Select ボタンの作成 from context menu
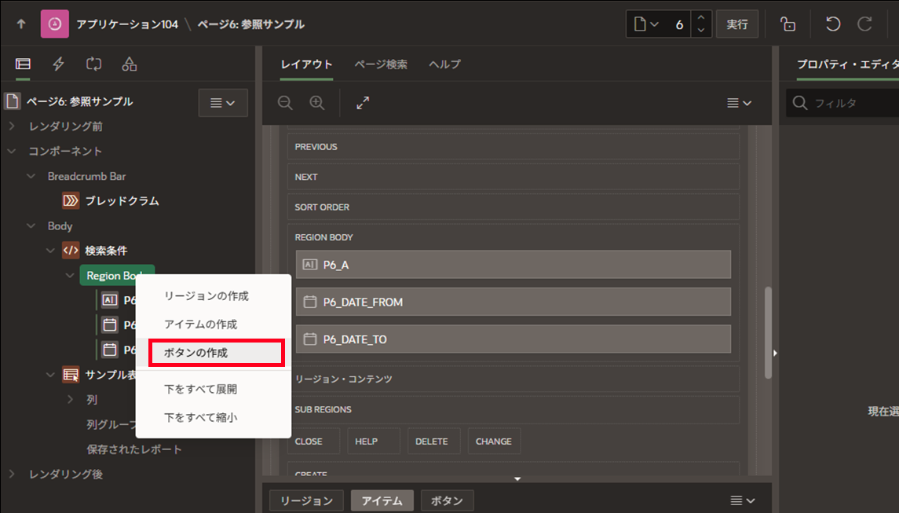The height and width of the screenshot is (513, 899). 216,353
